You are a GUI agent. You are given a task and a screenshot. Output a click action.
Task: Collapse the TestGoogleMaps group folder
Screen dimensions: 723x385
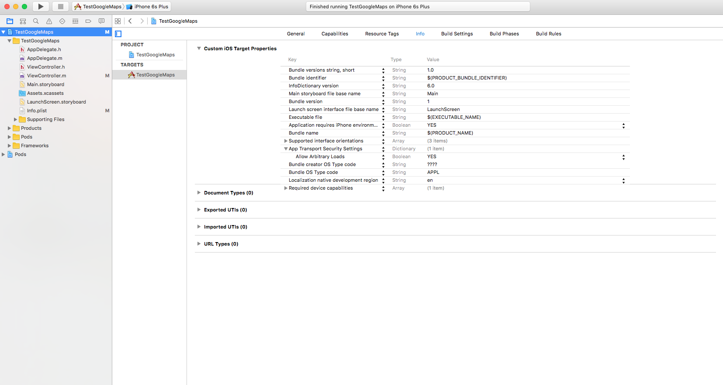tap(9, 41)
